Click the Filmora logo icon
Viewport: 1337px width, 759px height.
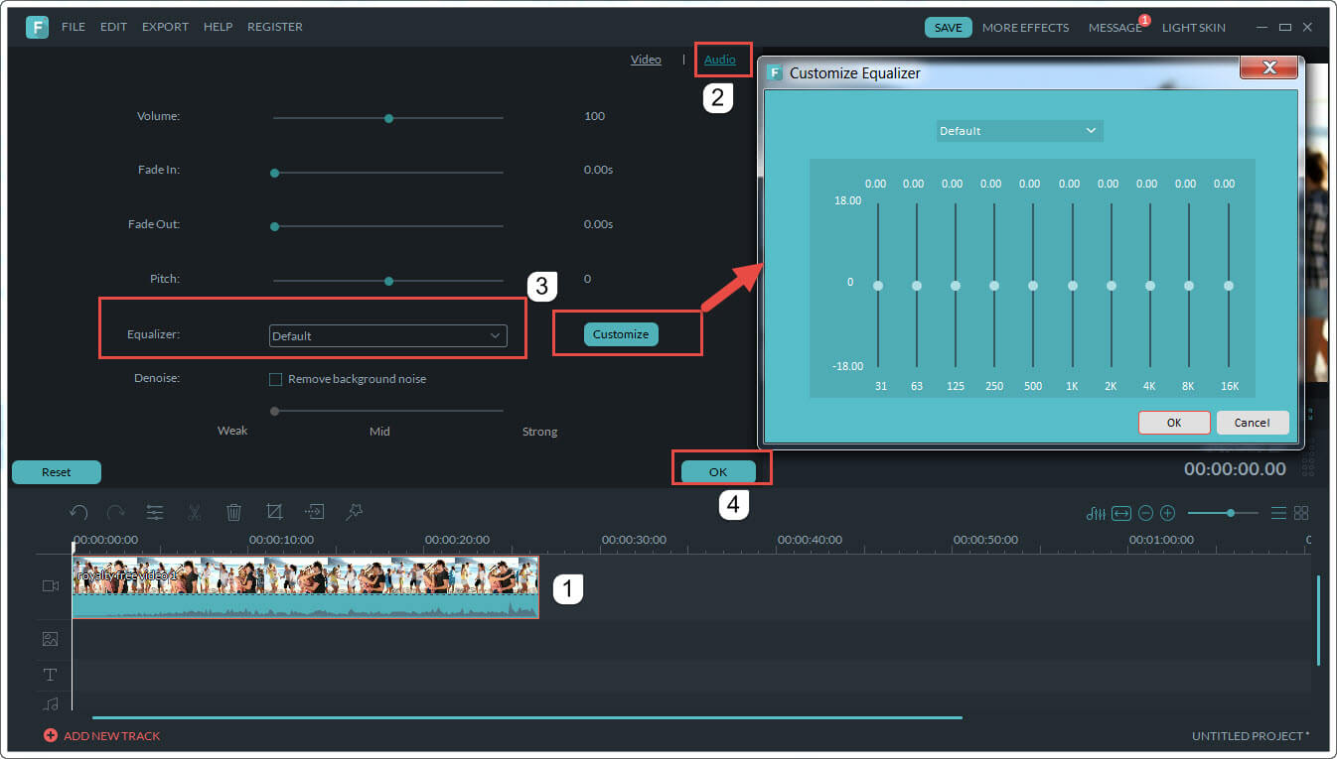pos(38,27)
